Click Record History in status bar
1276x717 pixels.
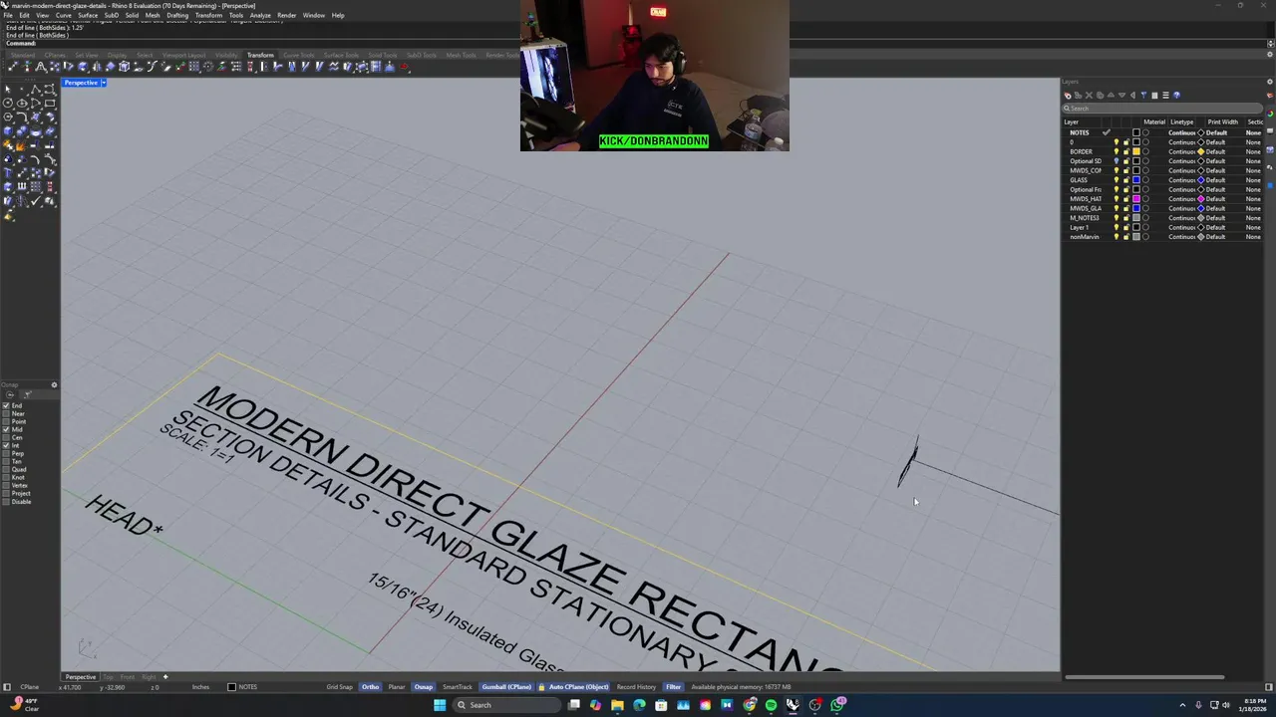636,687
